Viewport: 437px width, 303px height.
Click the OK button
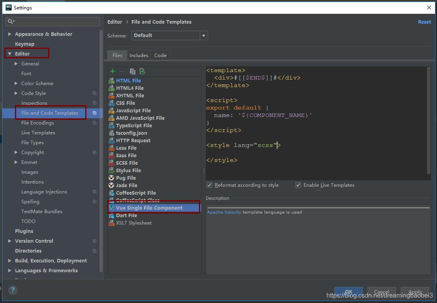(x=348, y=292)
